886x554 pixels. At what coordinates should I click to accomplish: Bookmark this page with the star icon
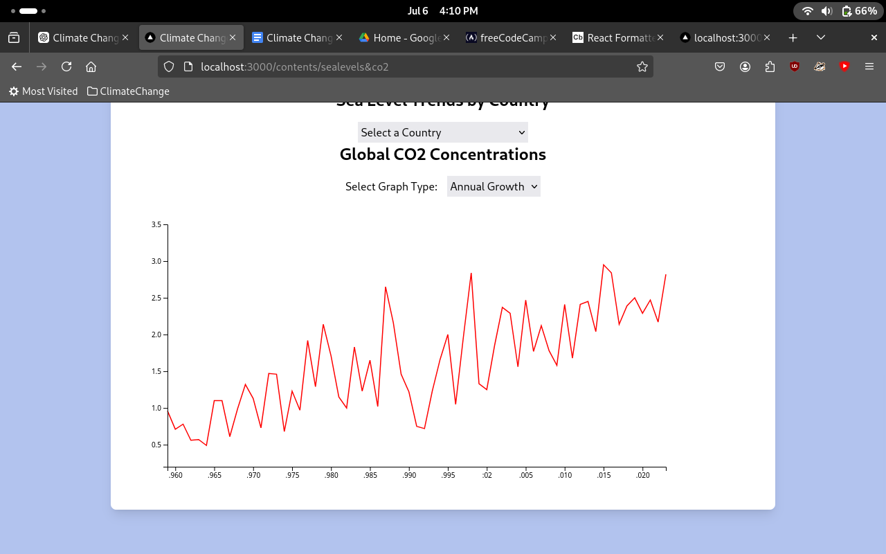point(642,66)
